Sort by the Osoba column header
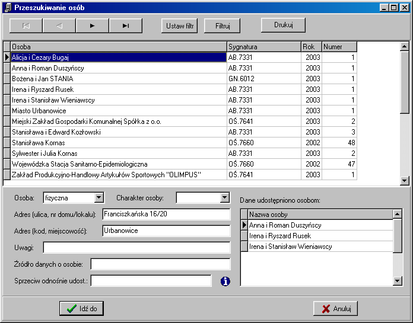413x323 pixels. pyautogui.click(x=119, y=47)
